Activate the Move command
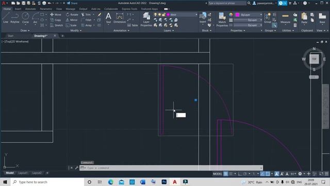The image size is (330, 186). 56,14
